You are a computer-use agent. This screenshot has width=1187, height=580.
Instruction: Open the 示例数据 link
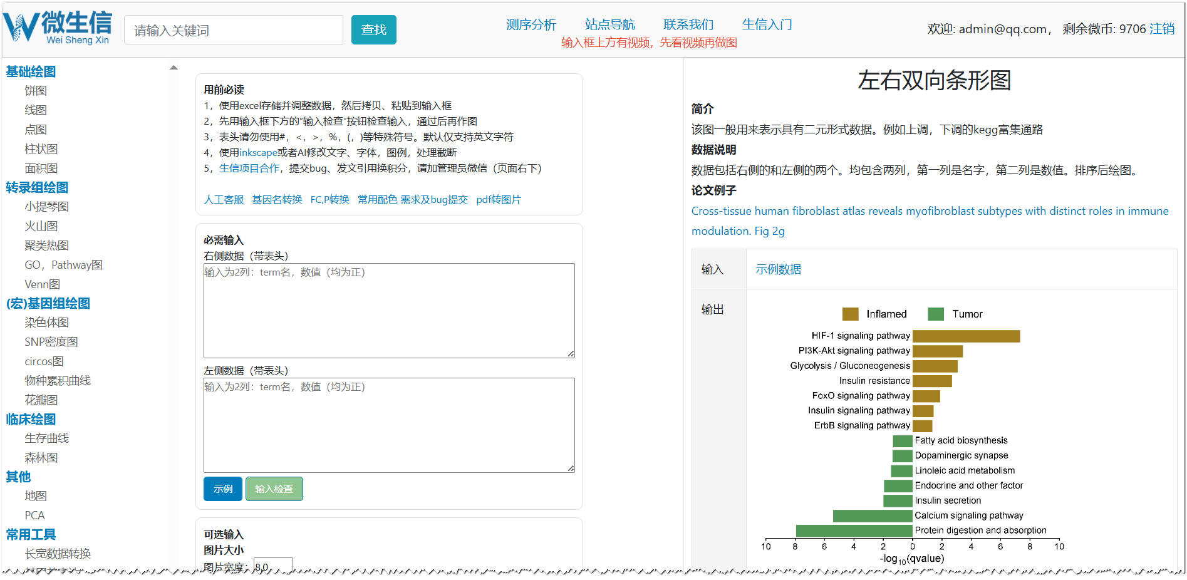click(x=778, y=269)
